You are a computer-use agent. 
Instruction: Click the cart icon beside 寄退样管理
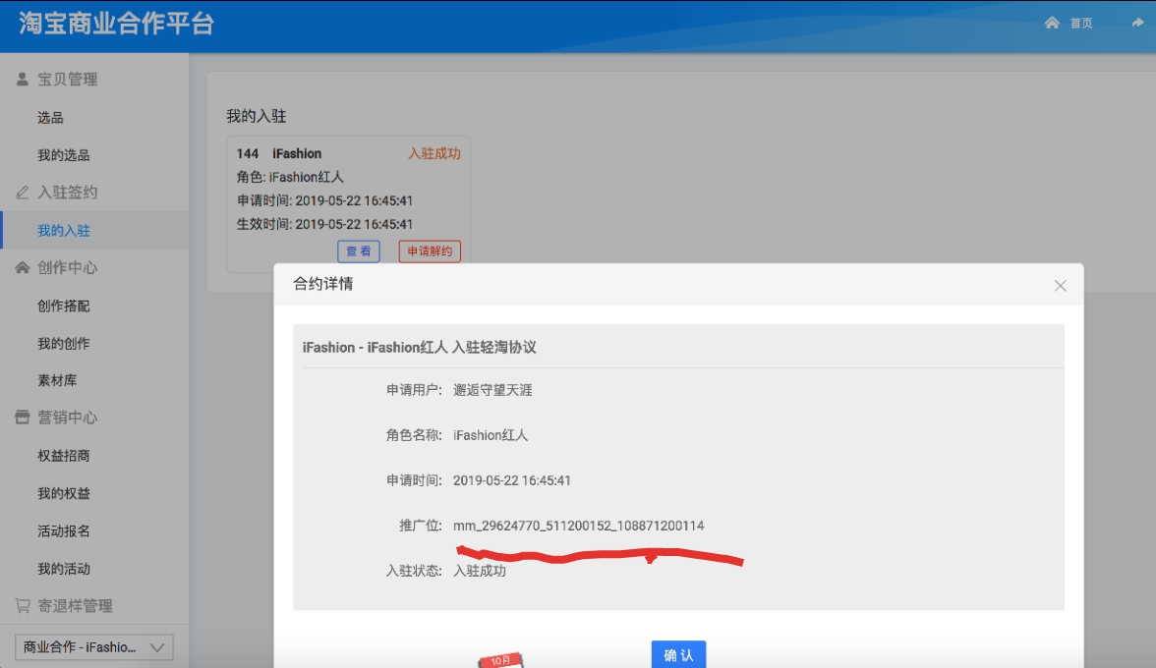22,605
